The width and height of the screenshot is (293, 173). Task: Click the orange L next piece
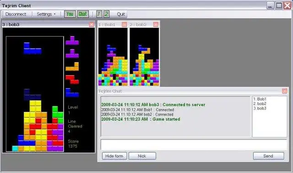(x=72, y=67)
